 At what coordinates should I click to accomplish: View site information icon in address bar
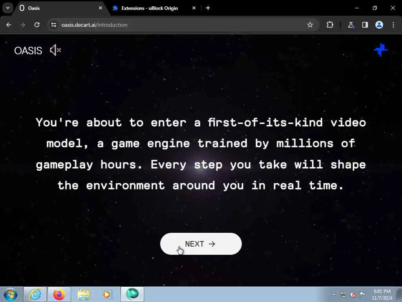[53, 25]
